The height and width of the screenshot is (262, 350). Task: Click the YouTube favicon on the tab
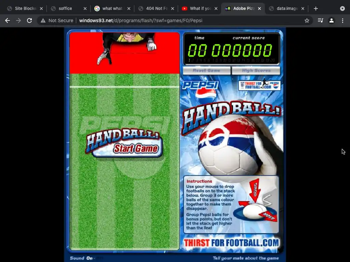coord(184,9)
